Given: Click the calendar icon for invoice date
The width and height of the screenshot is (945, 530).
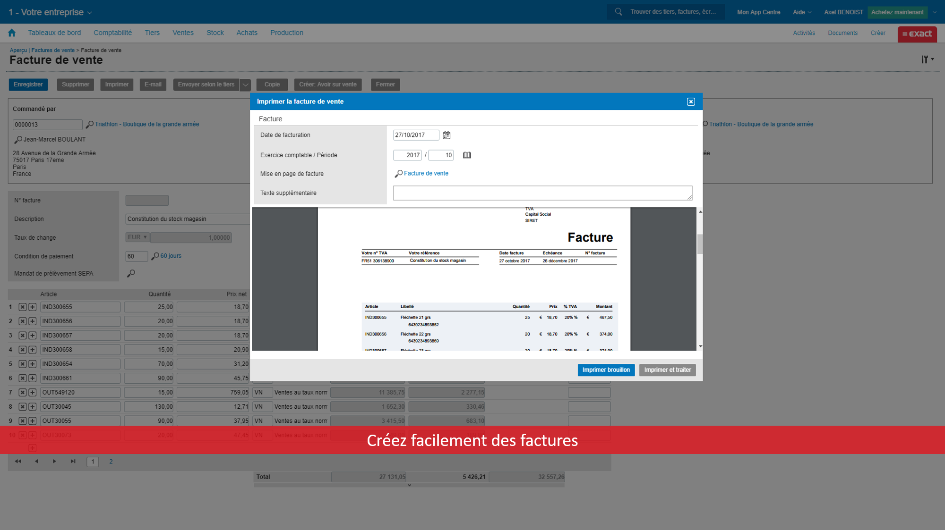Looking at the screenshot, I should click(447, 135).
